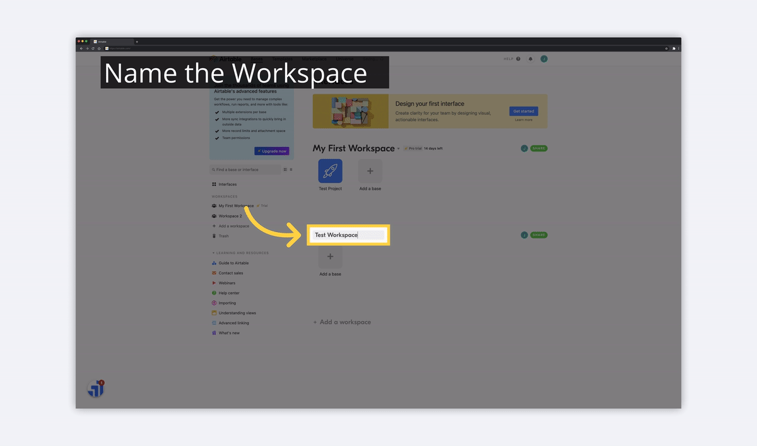The width and height of the screenshot is (757, 446).
Task: Select My First Workspace in sidebar
Action: [233, 206]
